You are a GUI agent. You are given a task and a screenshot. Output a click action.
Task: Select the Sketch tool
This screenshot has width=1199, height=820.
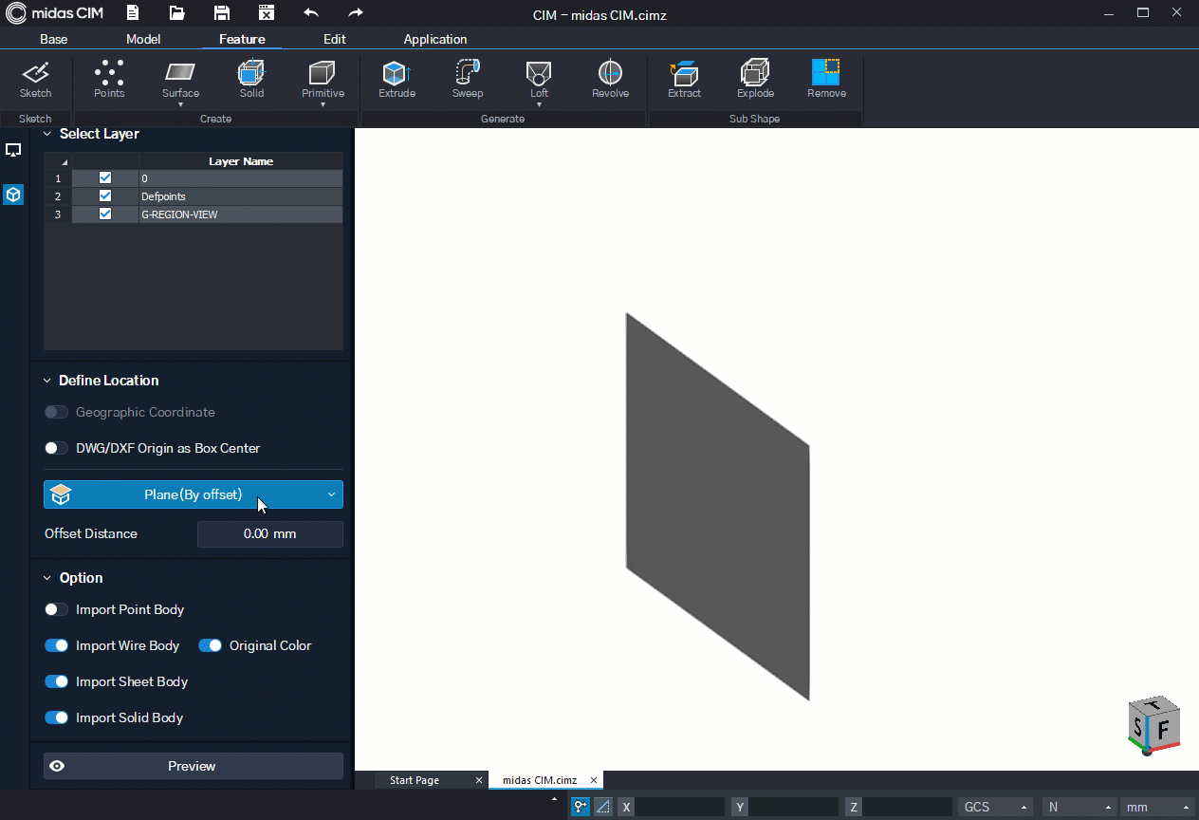(36, 80)
